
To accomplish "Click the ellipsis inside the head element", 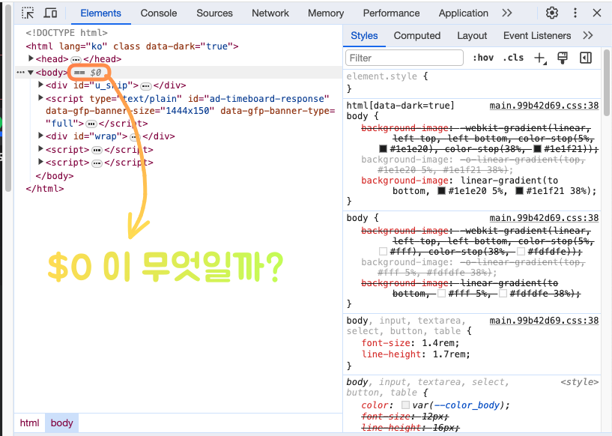I will 76,60.
